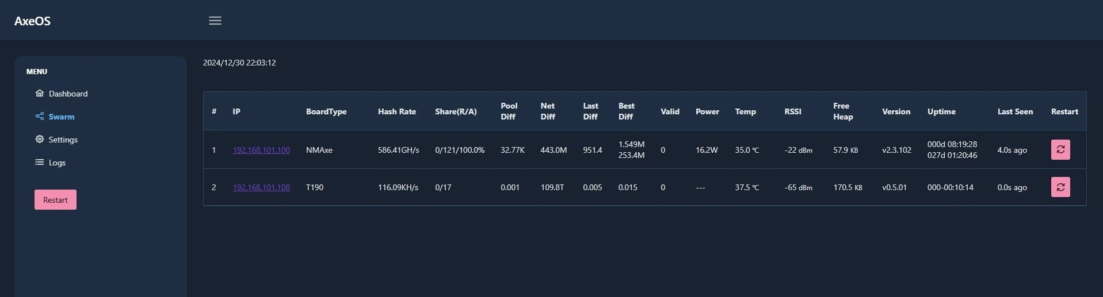Click the 109.8T net diff value
Viewport: 1103px width, 297px height.
[552, 187]
